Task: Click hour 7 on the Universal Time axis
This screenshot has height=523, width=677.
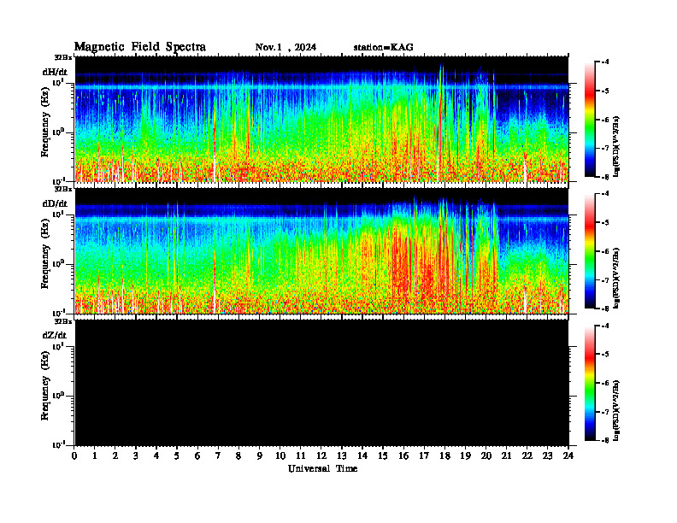Action: coord(218,456)
